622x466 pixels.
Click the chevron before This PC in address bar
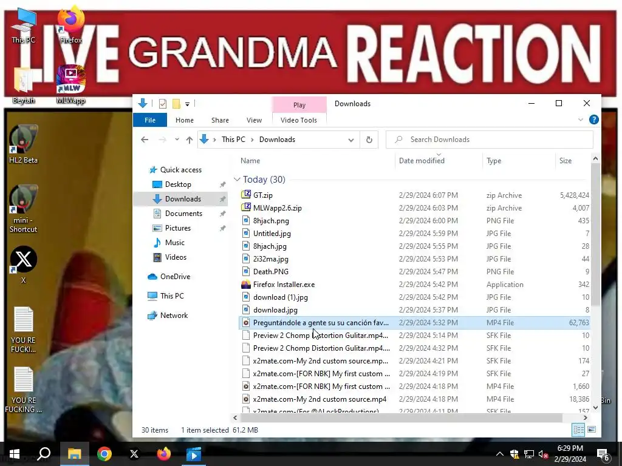[x=214, y=140]
